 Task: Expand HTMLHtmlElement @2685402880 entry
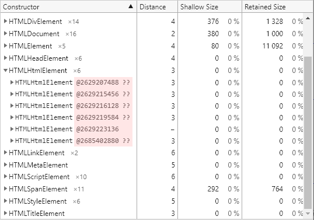click(x=12, y=141)
